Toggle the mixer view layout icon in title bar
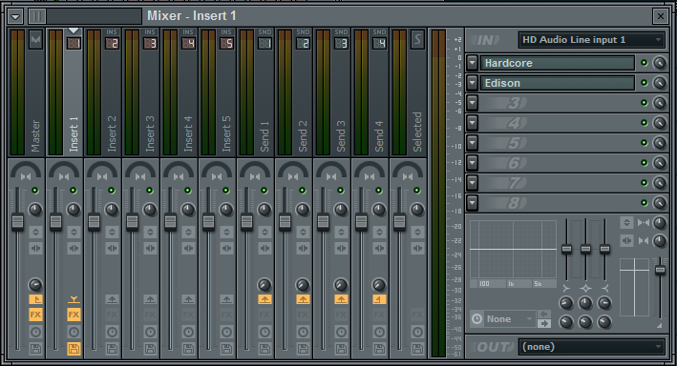677x366 pixels. click(x=36, y=16)
